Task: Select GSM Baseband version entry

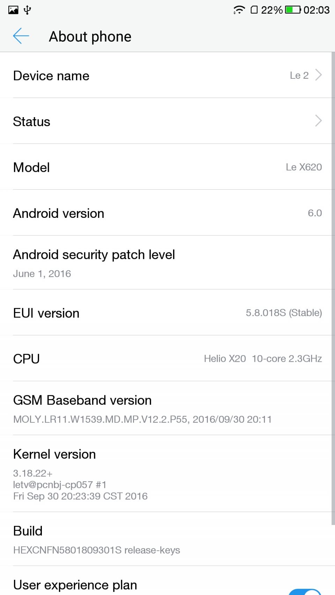Action: [x=167, y=409]
